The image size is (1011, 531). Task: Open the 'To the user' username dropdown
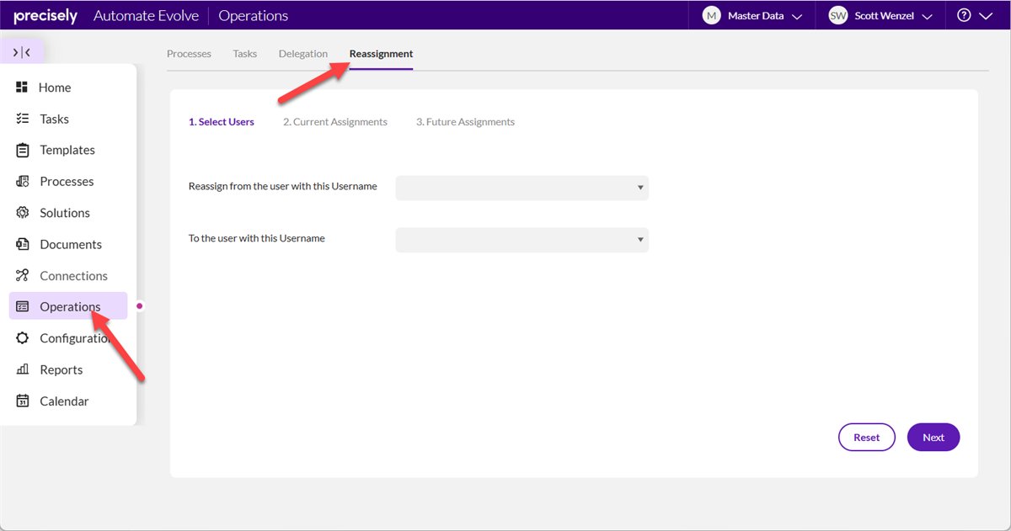(522, 240)
